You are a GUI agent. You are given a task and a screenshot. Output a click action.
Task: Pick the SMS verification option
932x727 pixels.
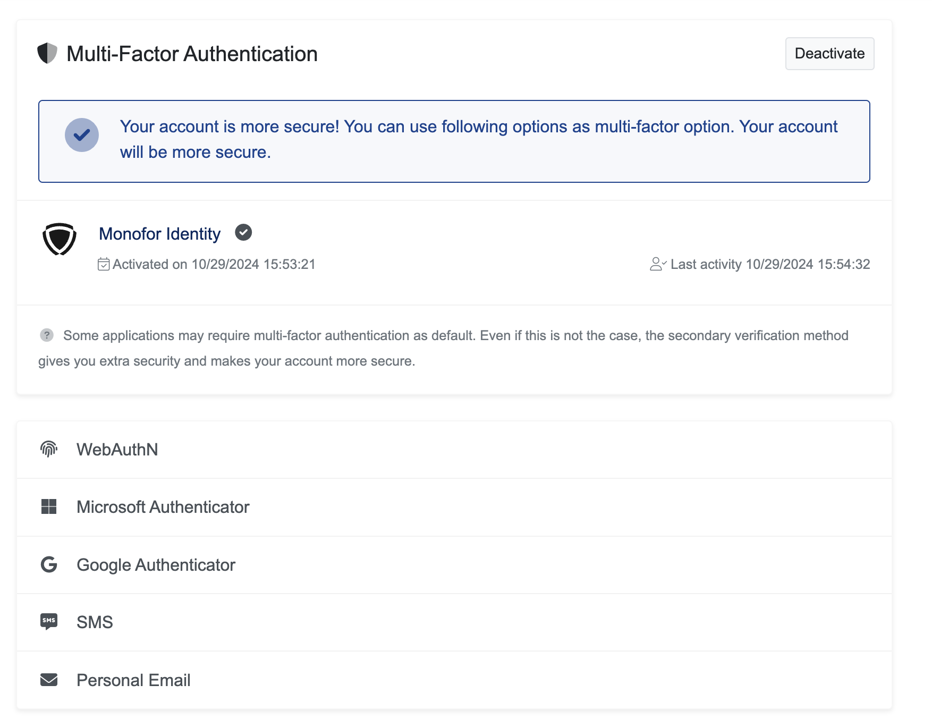click(x=95, y=622)
